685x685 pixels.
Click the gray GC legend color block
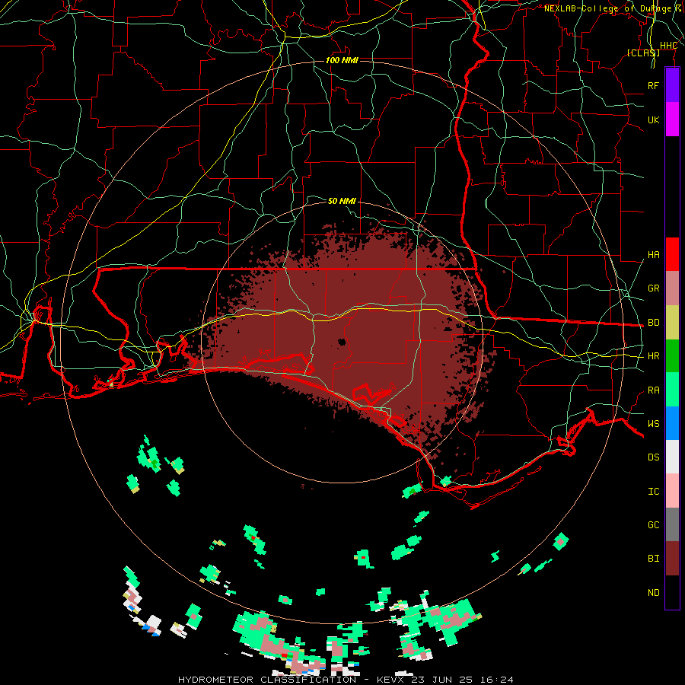[x=672, y=524]
